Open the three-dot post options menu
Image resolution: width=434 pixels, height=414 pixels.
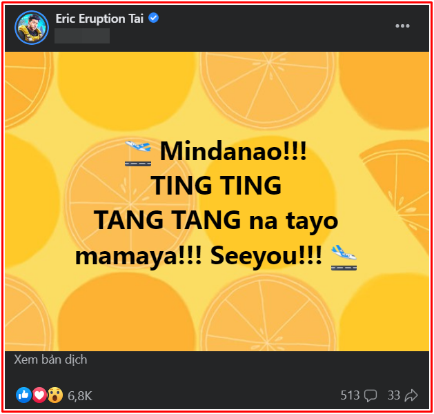pos(402,26)
